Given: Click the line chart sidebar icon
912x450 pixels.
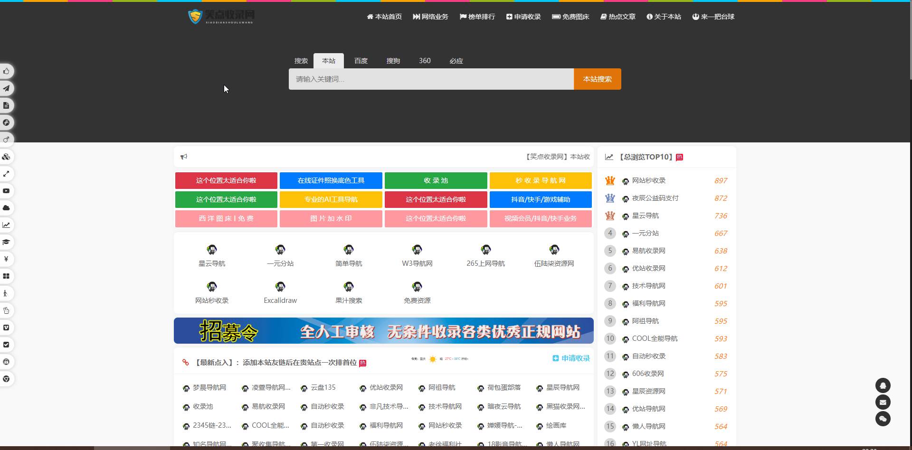Looking at the screenshot, I should (x=6, y=225).
